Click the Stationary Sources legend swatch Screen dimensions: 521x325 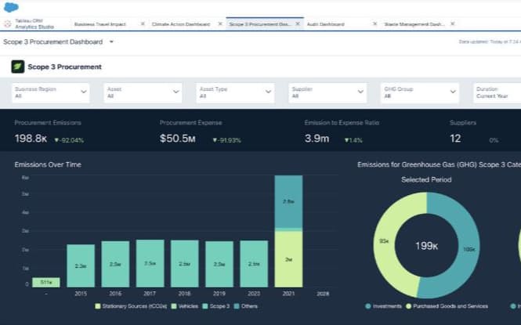pos(98,306)
